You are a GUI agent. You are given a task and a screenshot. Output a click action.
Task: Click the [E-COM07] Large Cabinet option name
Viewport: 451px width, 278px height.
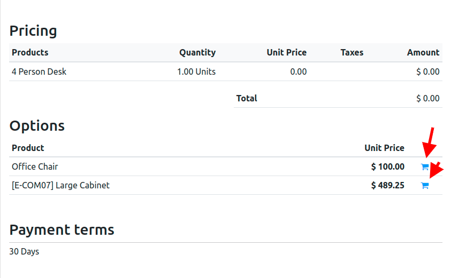pyautogui.click(x=60, y=185)
